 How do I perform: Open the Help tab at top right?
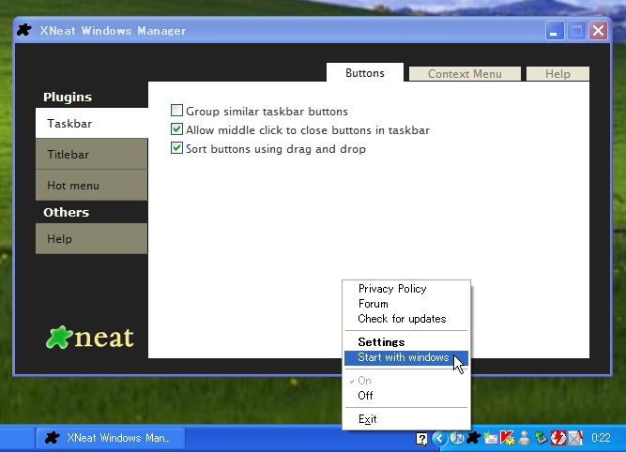557,74
